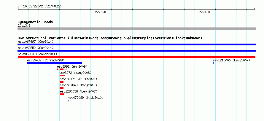Open the esv29482 (Conrad2009) label
264x121 pixels.
(x=46, y=60)
